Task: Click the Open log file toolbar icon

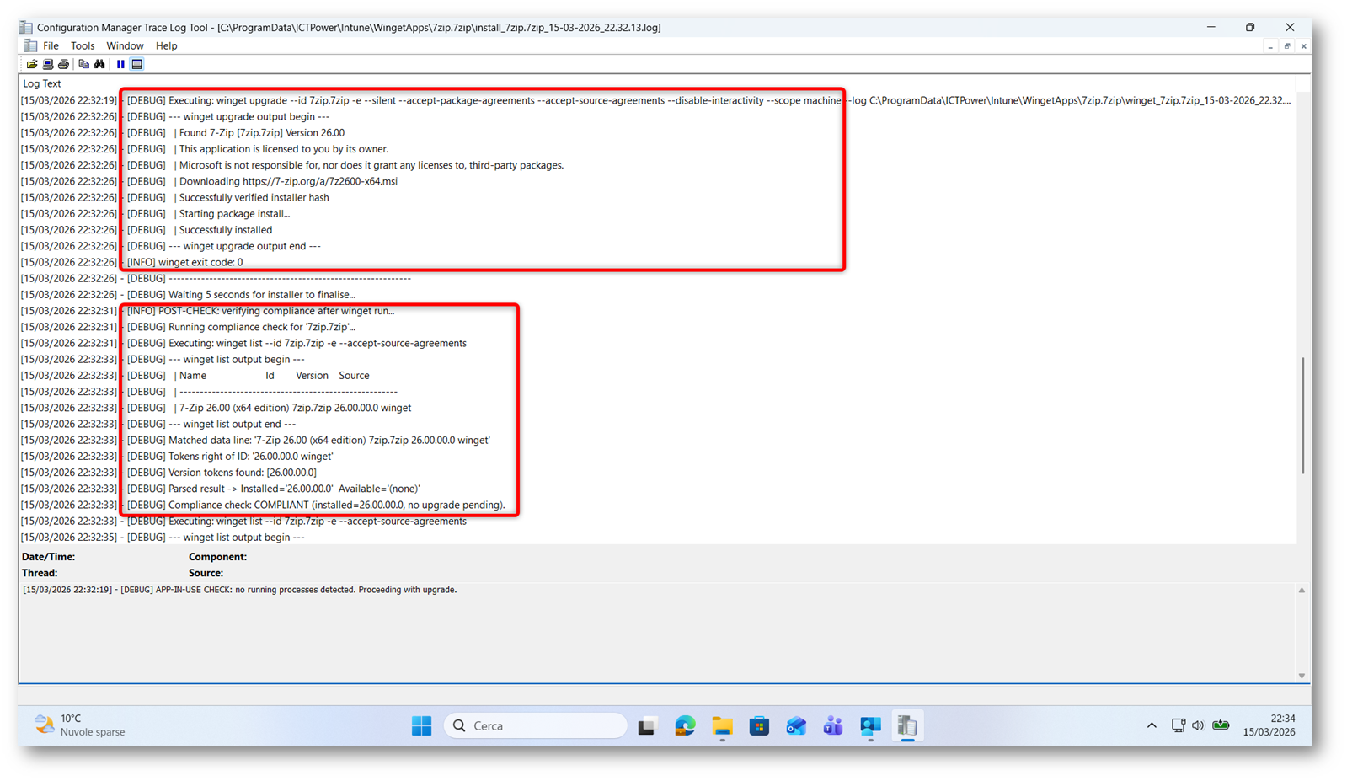Action: [32, 64]
